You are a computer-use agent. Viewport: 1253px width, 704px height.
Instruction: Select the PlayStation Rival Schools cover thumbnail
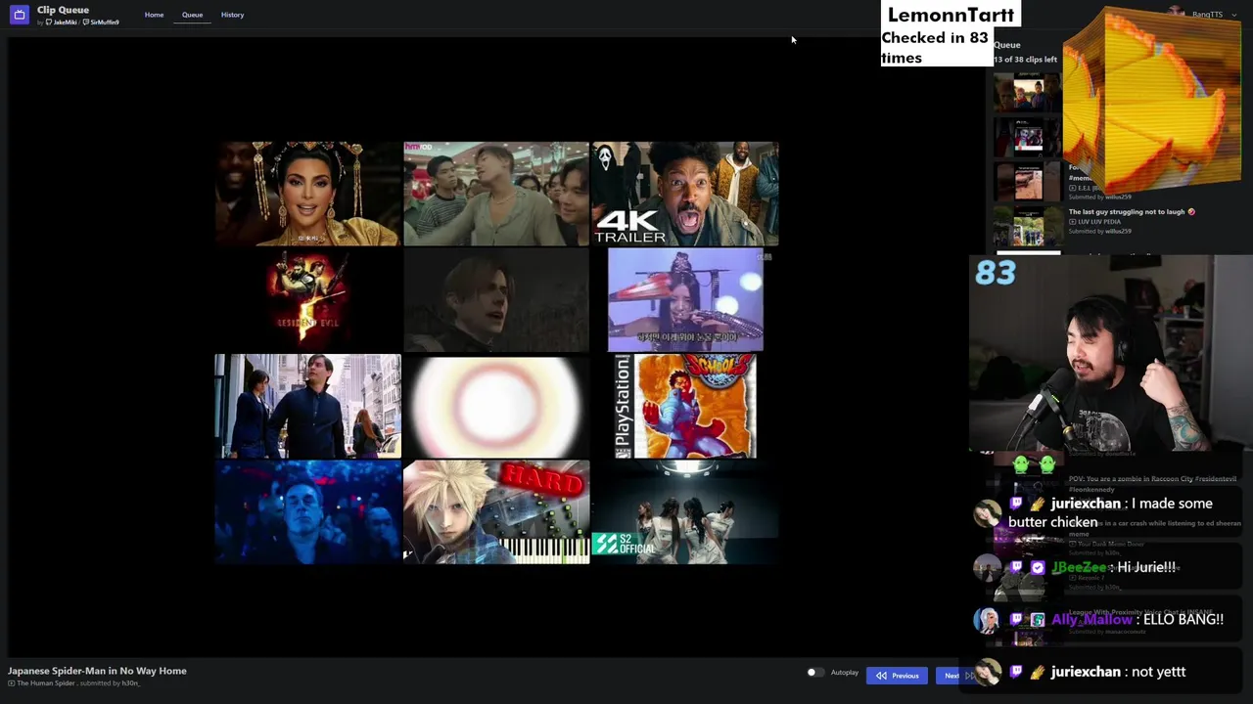coord(685,406)
